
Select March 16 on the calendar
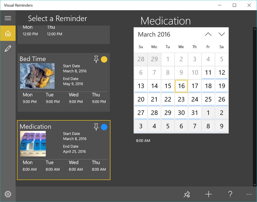point(181,86)
